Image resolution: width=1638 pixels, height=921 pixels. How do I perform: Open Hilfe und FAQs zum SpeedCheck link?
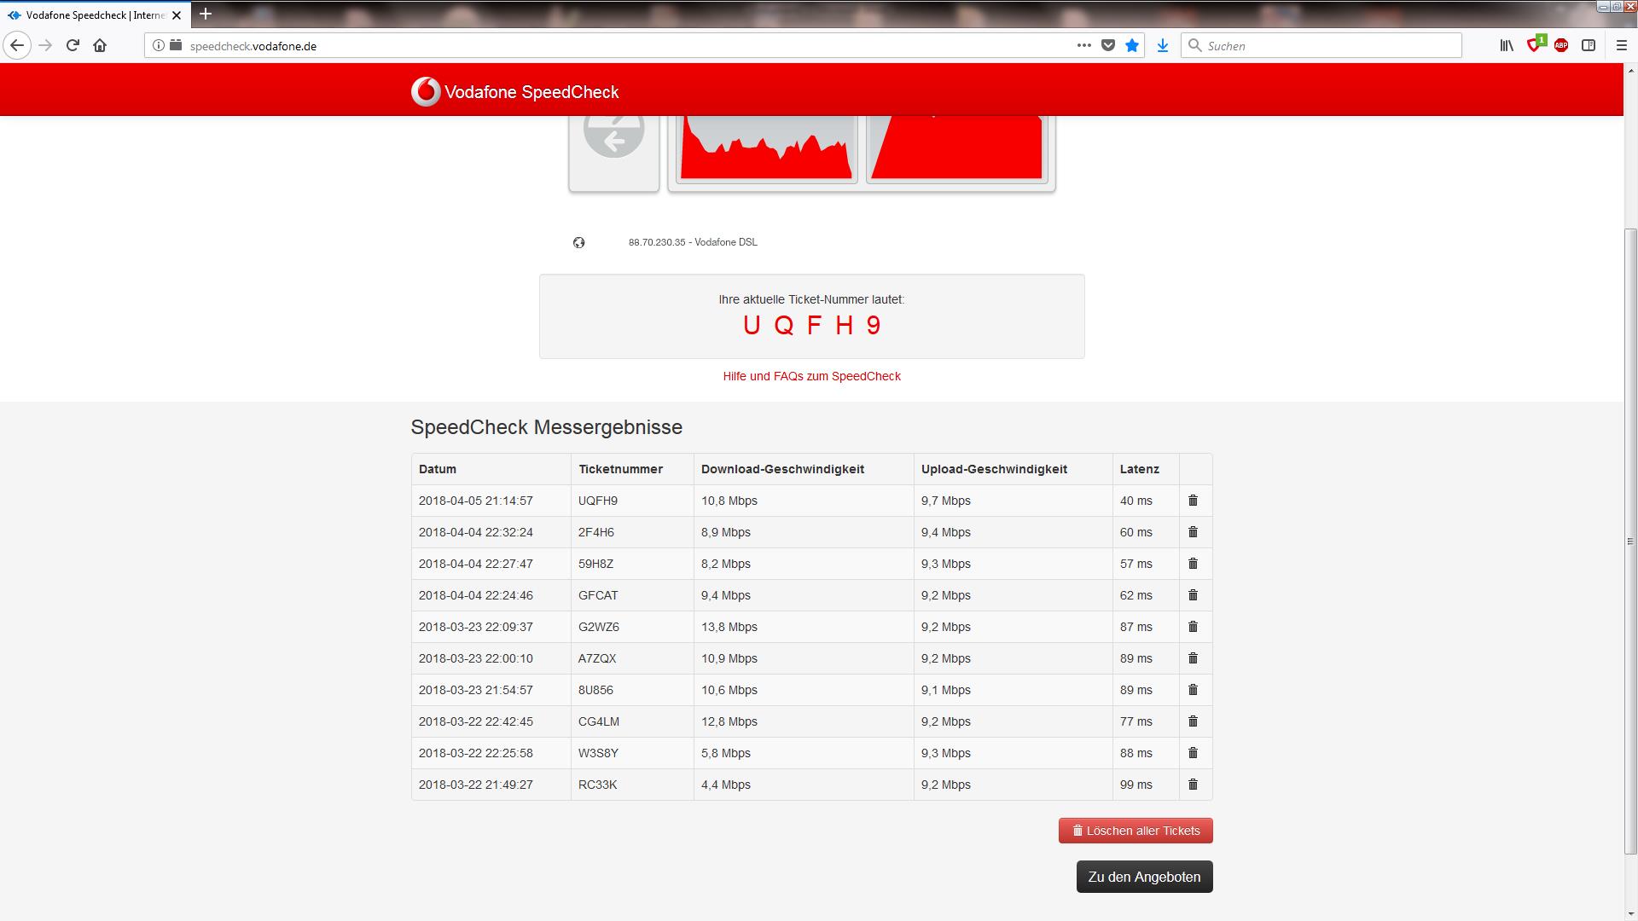pos(811,376)
